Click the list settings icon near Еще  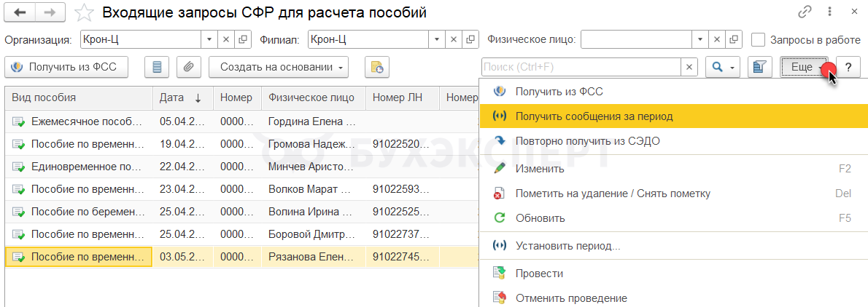coord(760,68)
